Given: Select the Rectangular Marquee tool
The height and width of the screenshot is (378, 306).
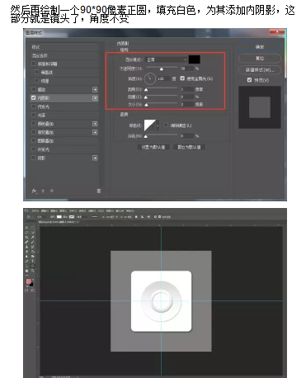Looking at the screenshot, I should coord(33,228).
